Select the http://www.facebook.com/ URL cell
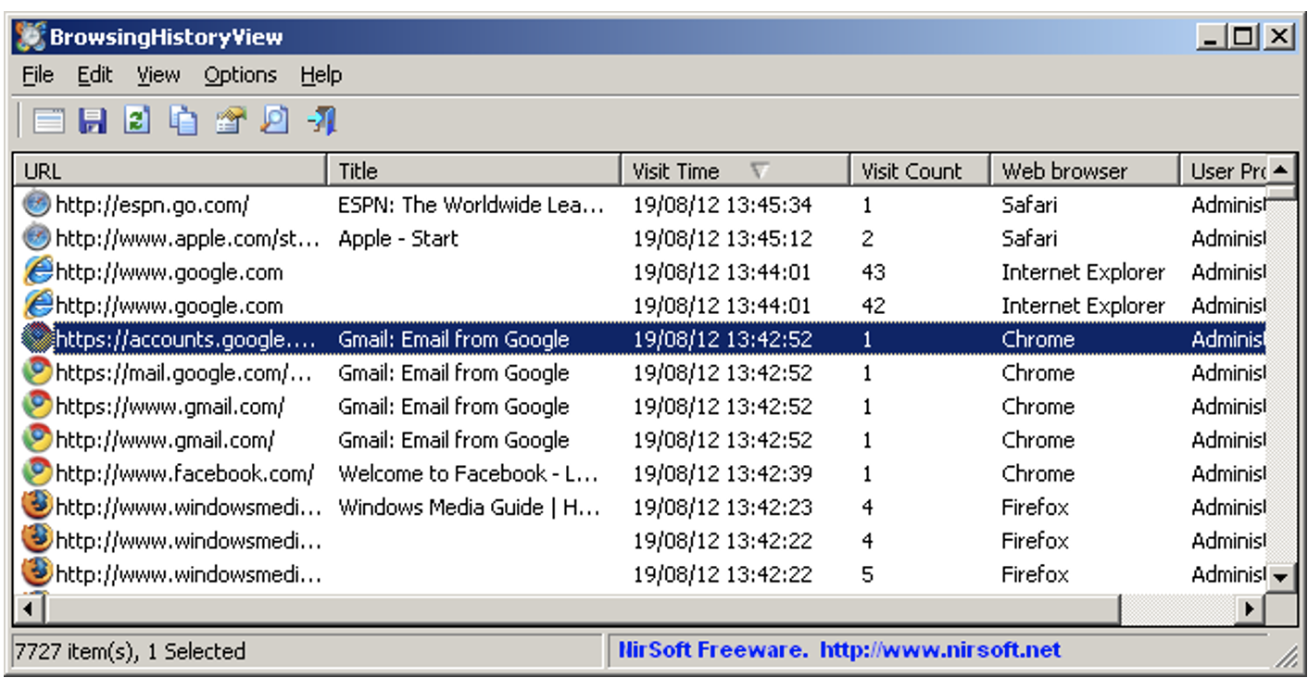Image resolution: width=1308 pixels, height=678 pixels. pyautogui.click(x=185, y=473)
